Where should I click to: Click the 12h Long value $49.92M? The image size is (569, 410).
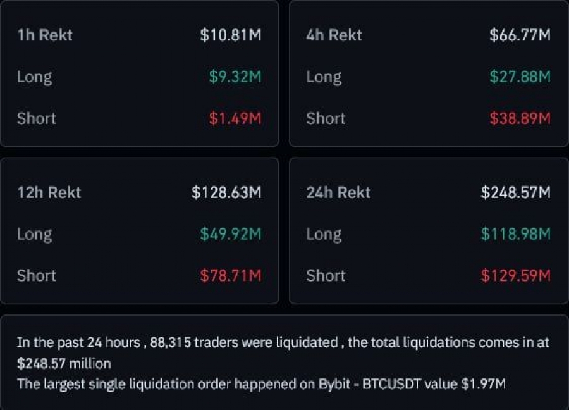(231, 234)
